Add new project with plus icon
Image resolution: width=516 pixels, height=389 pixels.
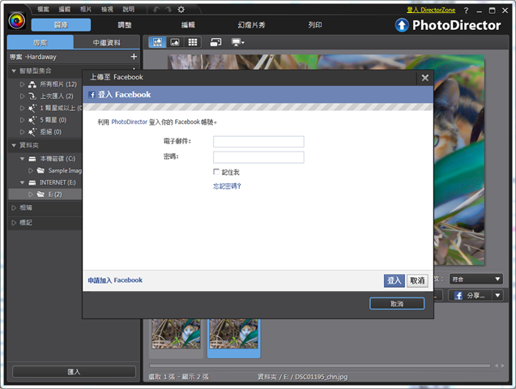coord(134,57)
